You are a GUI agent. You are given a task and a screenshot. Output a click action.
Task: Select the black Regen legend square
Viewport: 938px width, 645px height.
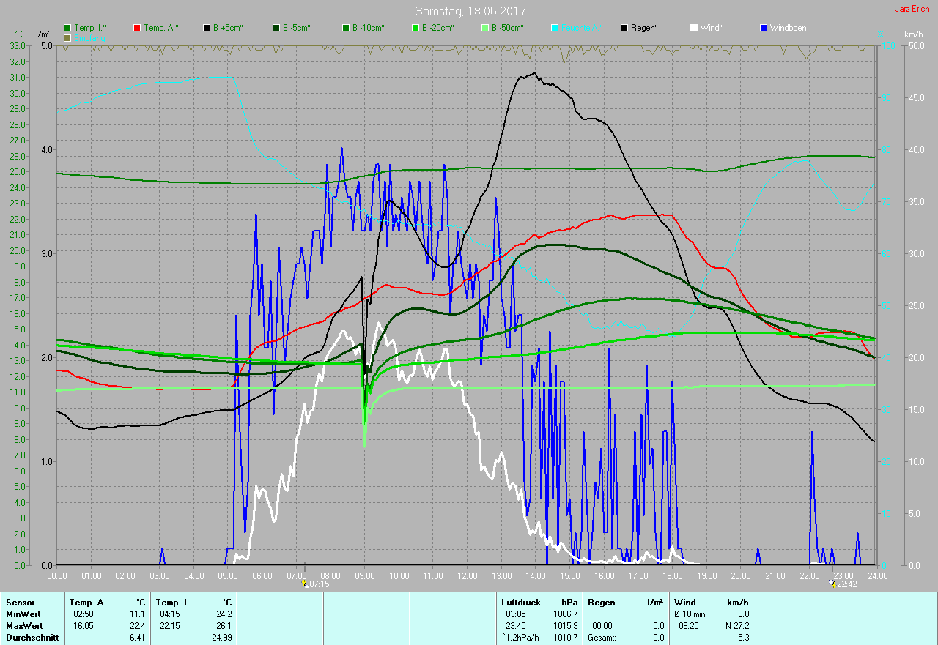pyautogui.click(x=624, y=28)
